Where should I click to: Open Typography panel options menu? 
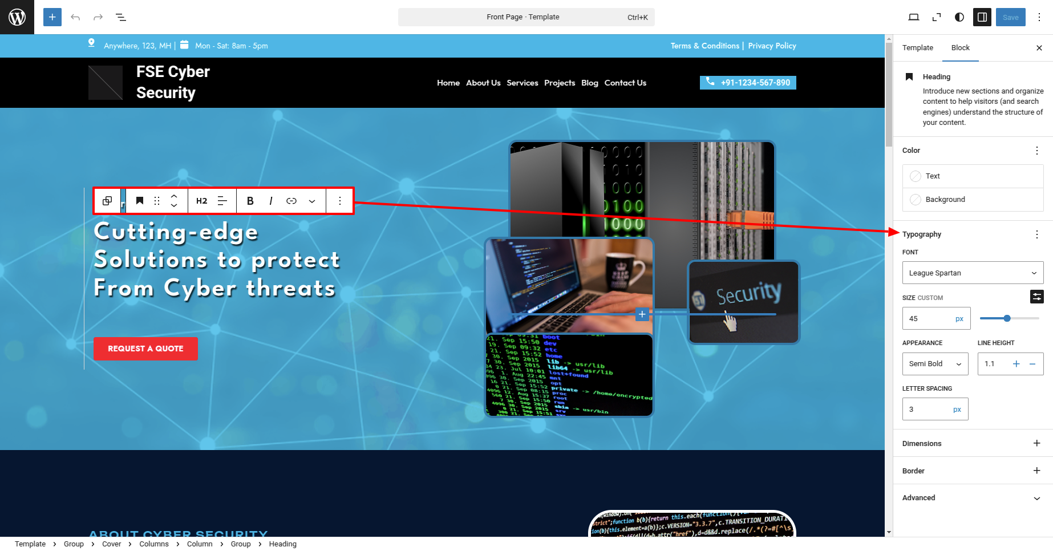[1037, 234]
